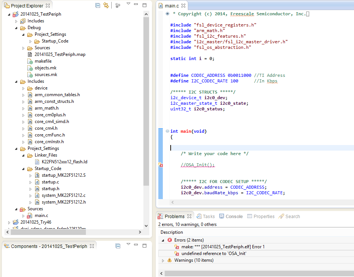Select the arm_common_tables.h header icon
Image resolution: width=354 pixels, height=277 pixels.
pyautogui.click(x=30, y=95)
